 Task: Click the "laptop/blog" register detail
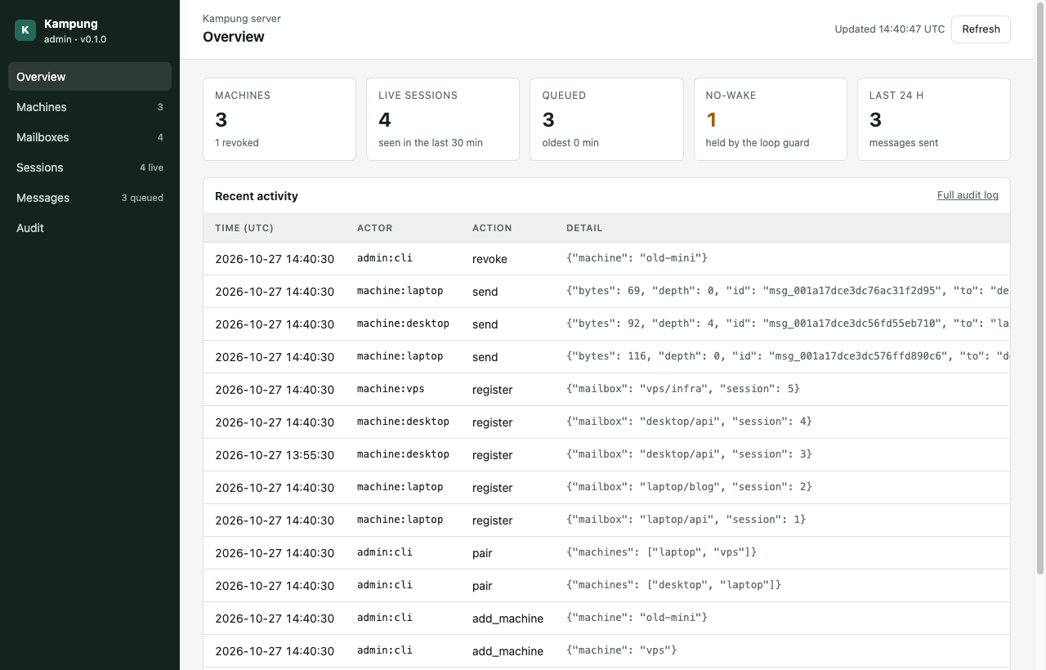click(689, 487)
